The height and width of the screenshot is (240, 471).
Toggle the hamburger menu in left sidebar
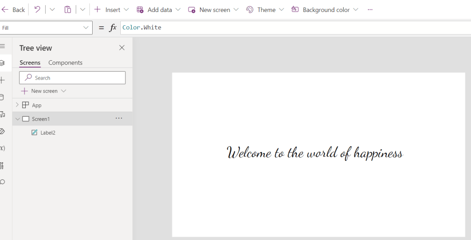pos(3,46)
